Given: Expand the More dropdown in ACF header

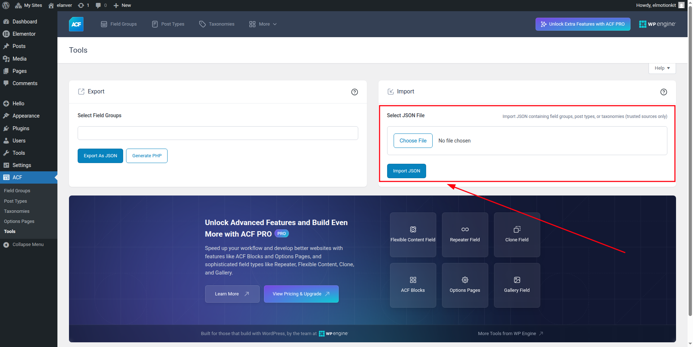Looking at the screenshot, I should 263,24.
